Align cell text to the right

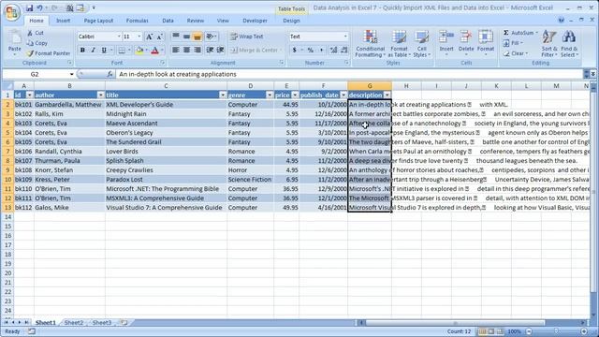point(197,50)
